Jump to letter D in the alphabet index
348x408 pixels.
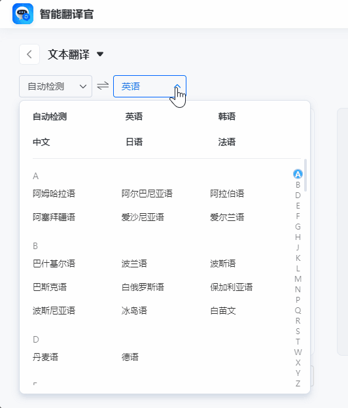point(298,195)
